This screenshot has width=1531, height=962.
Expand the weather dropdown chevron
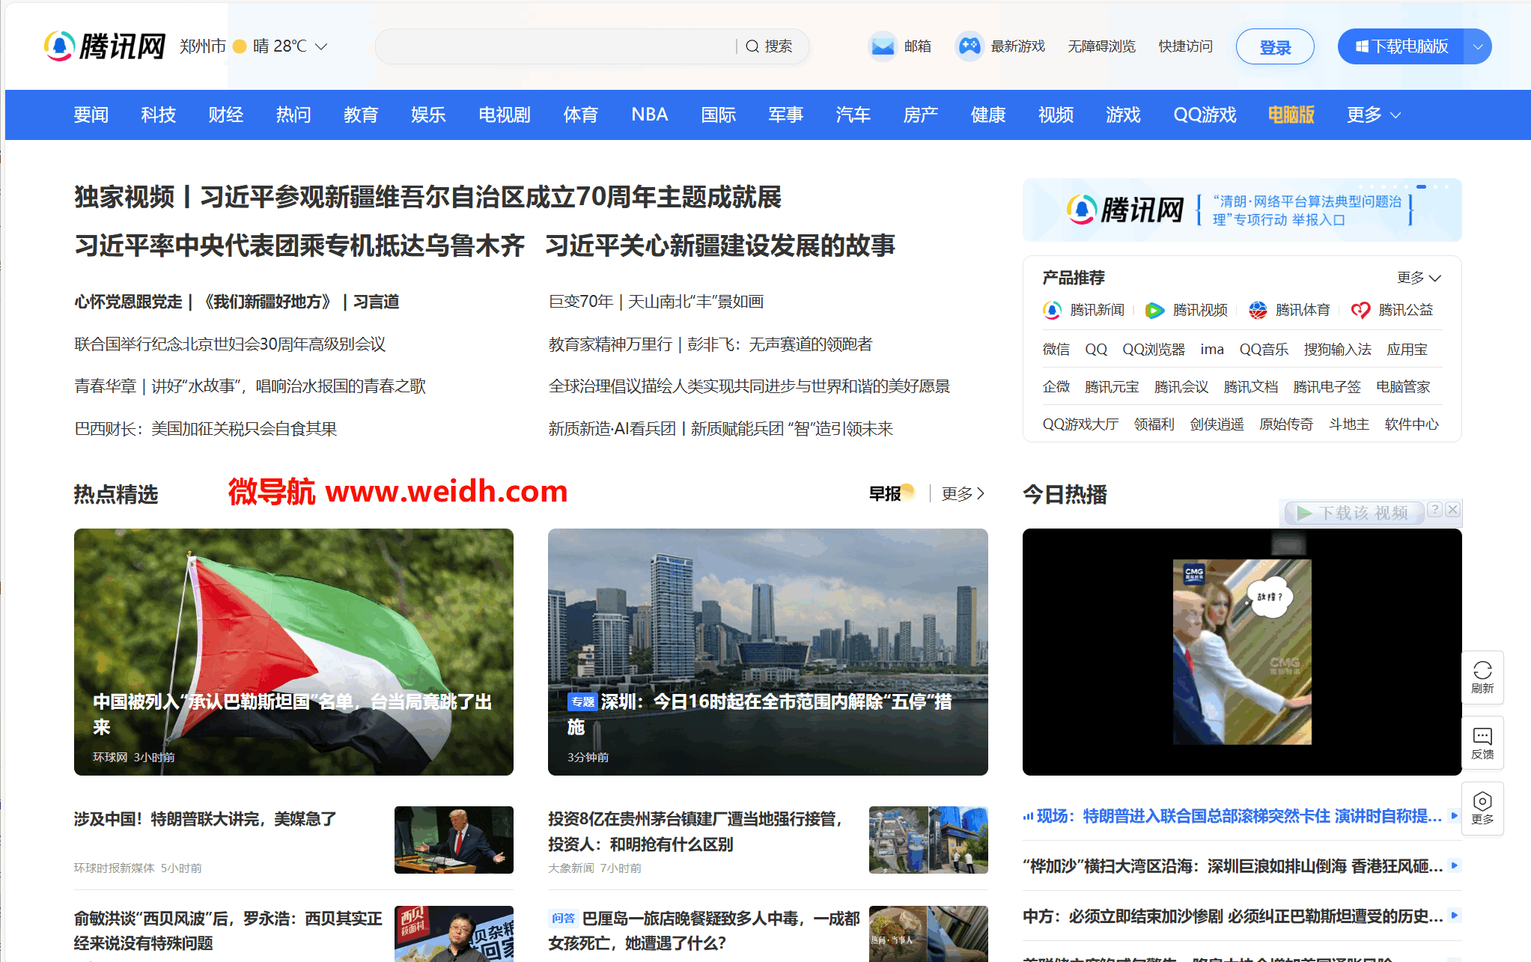[x=321, y=46]
